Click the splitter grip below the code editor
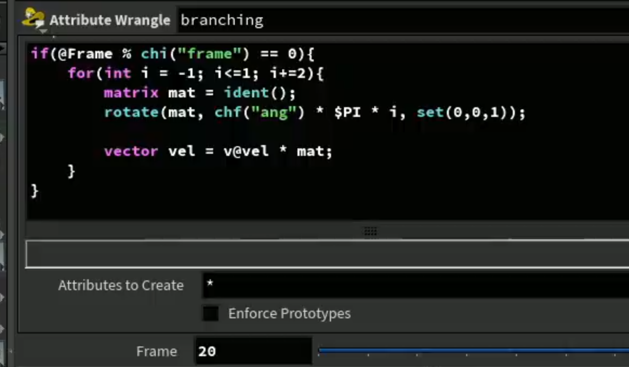The height and width of the screenshot is (367, 629). [370, 231]
